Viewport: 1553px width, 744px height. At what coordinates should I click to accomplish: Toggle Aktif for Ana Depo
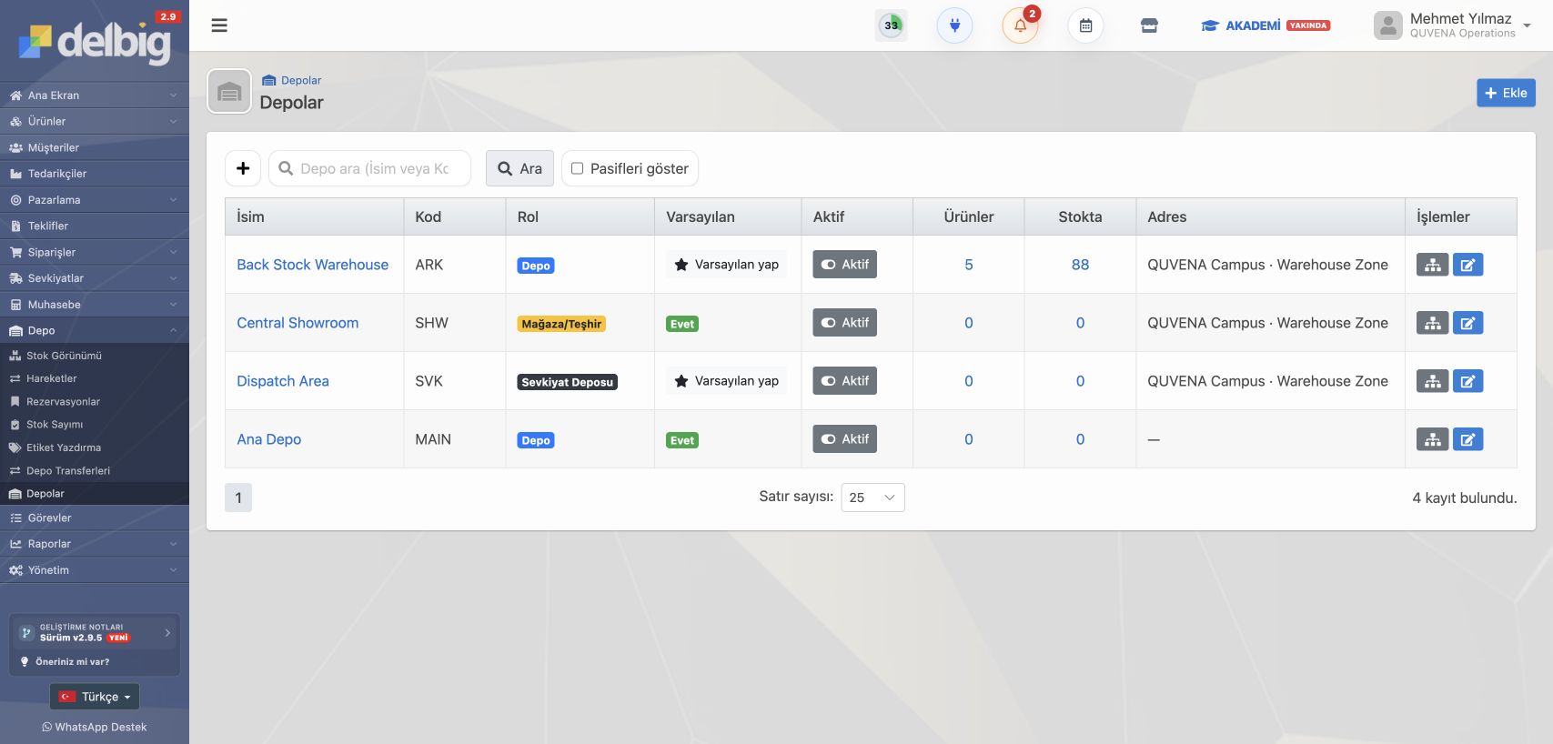tap(844, 439)
